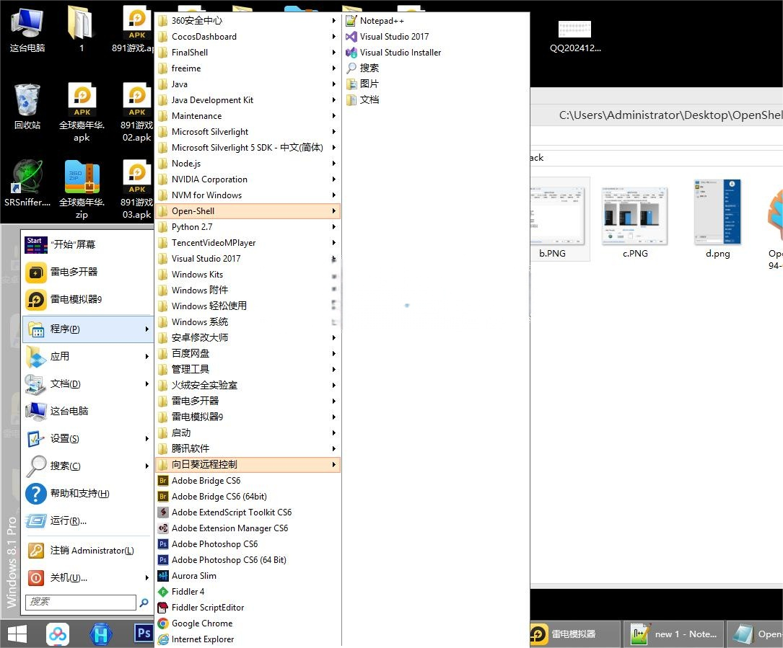Open the Notepad++ icon in Open-Shell submenu

[351, 20]
